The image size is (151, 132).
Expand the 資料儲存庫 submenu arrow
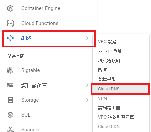[x=87, y=85]
